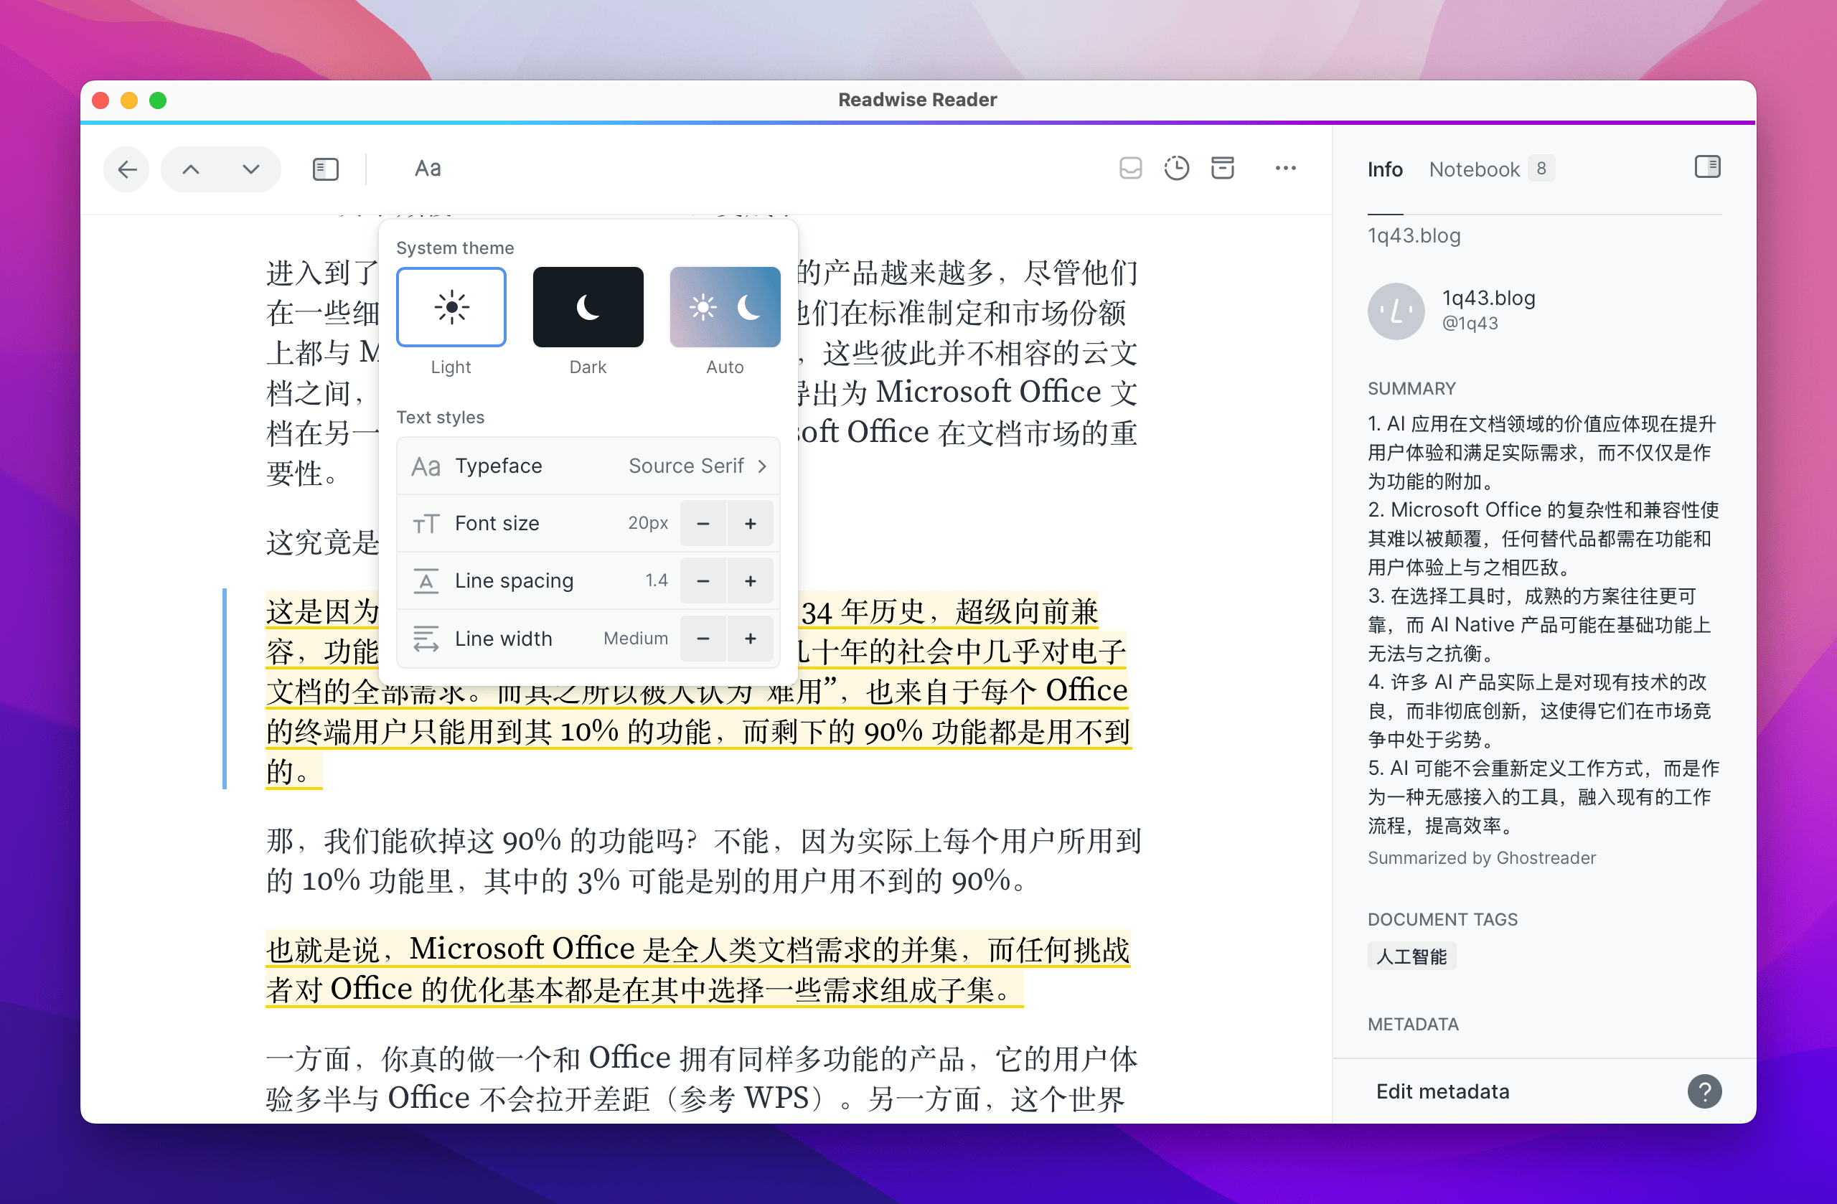
Task: Select the Light system theme
Action: pos(451,307)
